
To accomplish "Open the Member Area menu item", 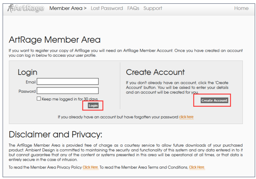I will coord(68,8).
